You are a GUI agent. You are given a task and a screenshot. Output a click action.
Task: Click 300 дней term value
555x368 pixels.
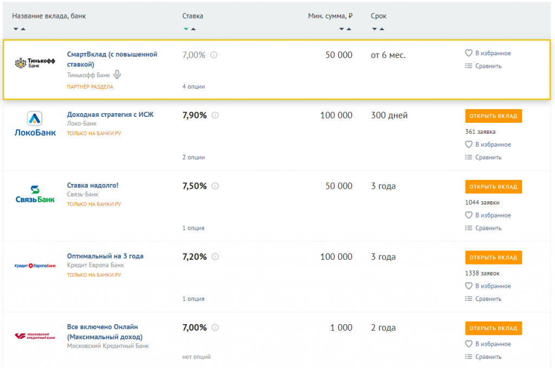[389, 115]
